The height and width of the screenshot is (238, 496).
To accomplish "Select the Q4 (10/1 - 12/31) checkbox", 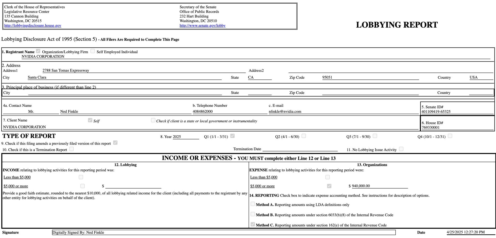I will click(x=450, y=136).
